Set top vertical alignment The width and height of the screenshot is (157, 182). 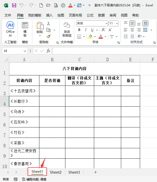pyautogui.click(x=126, y=23)
